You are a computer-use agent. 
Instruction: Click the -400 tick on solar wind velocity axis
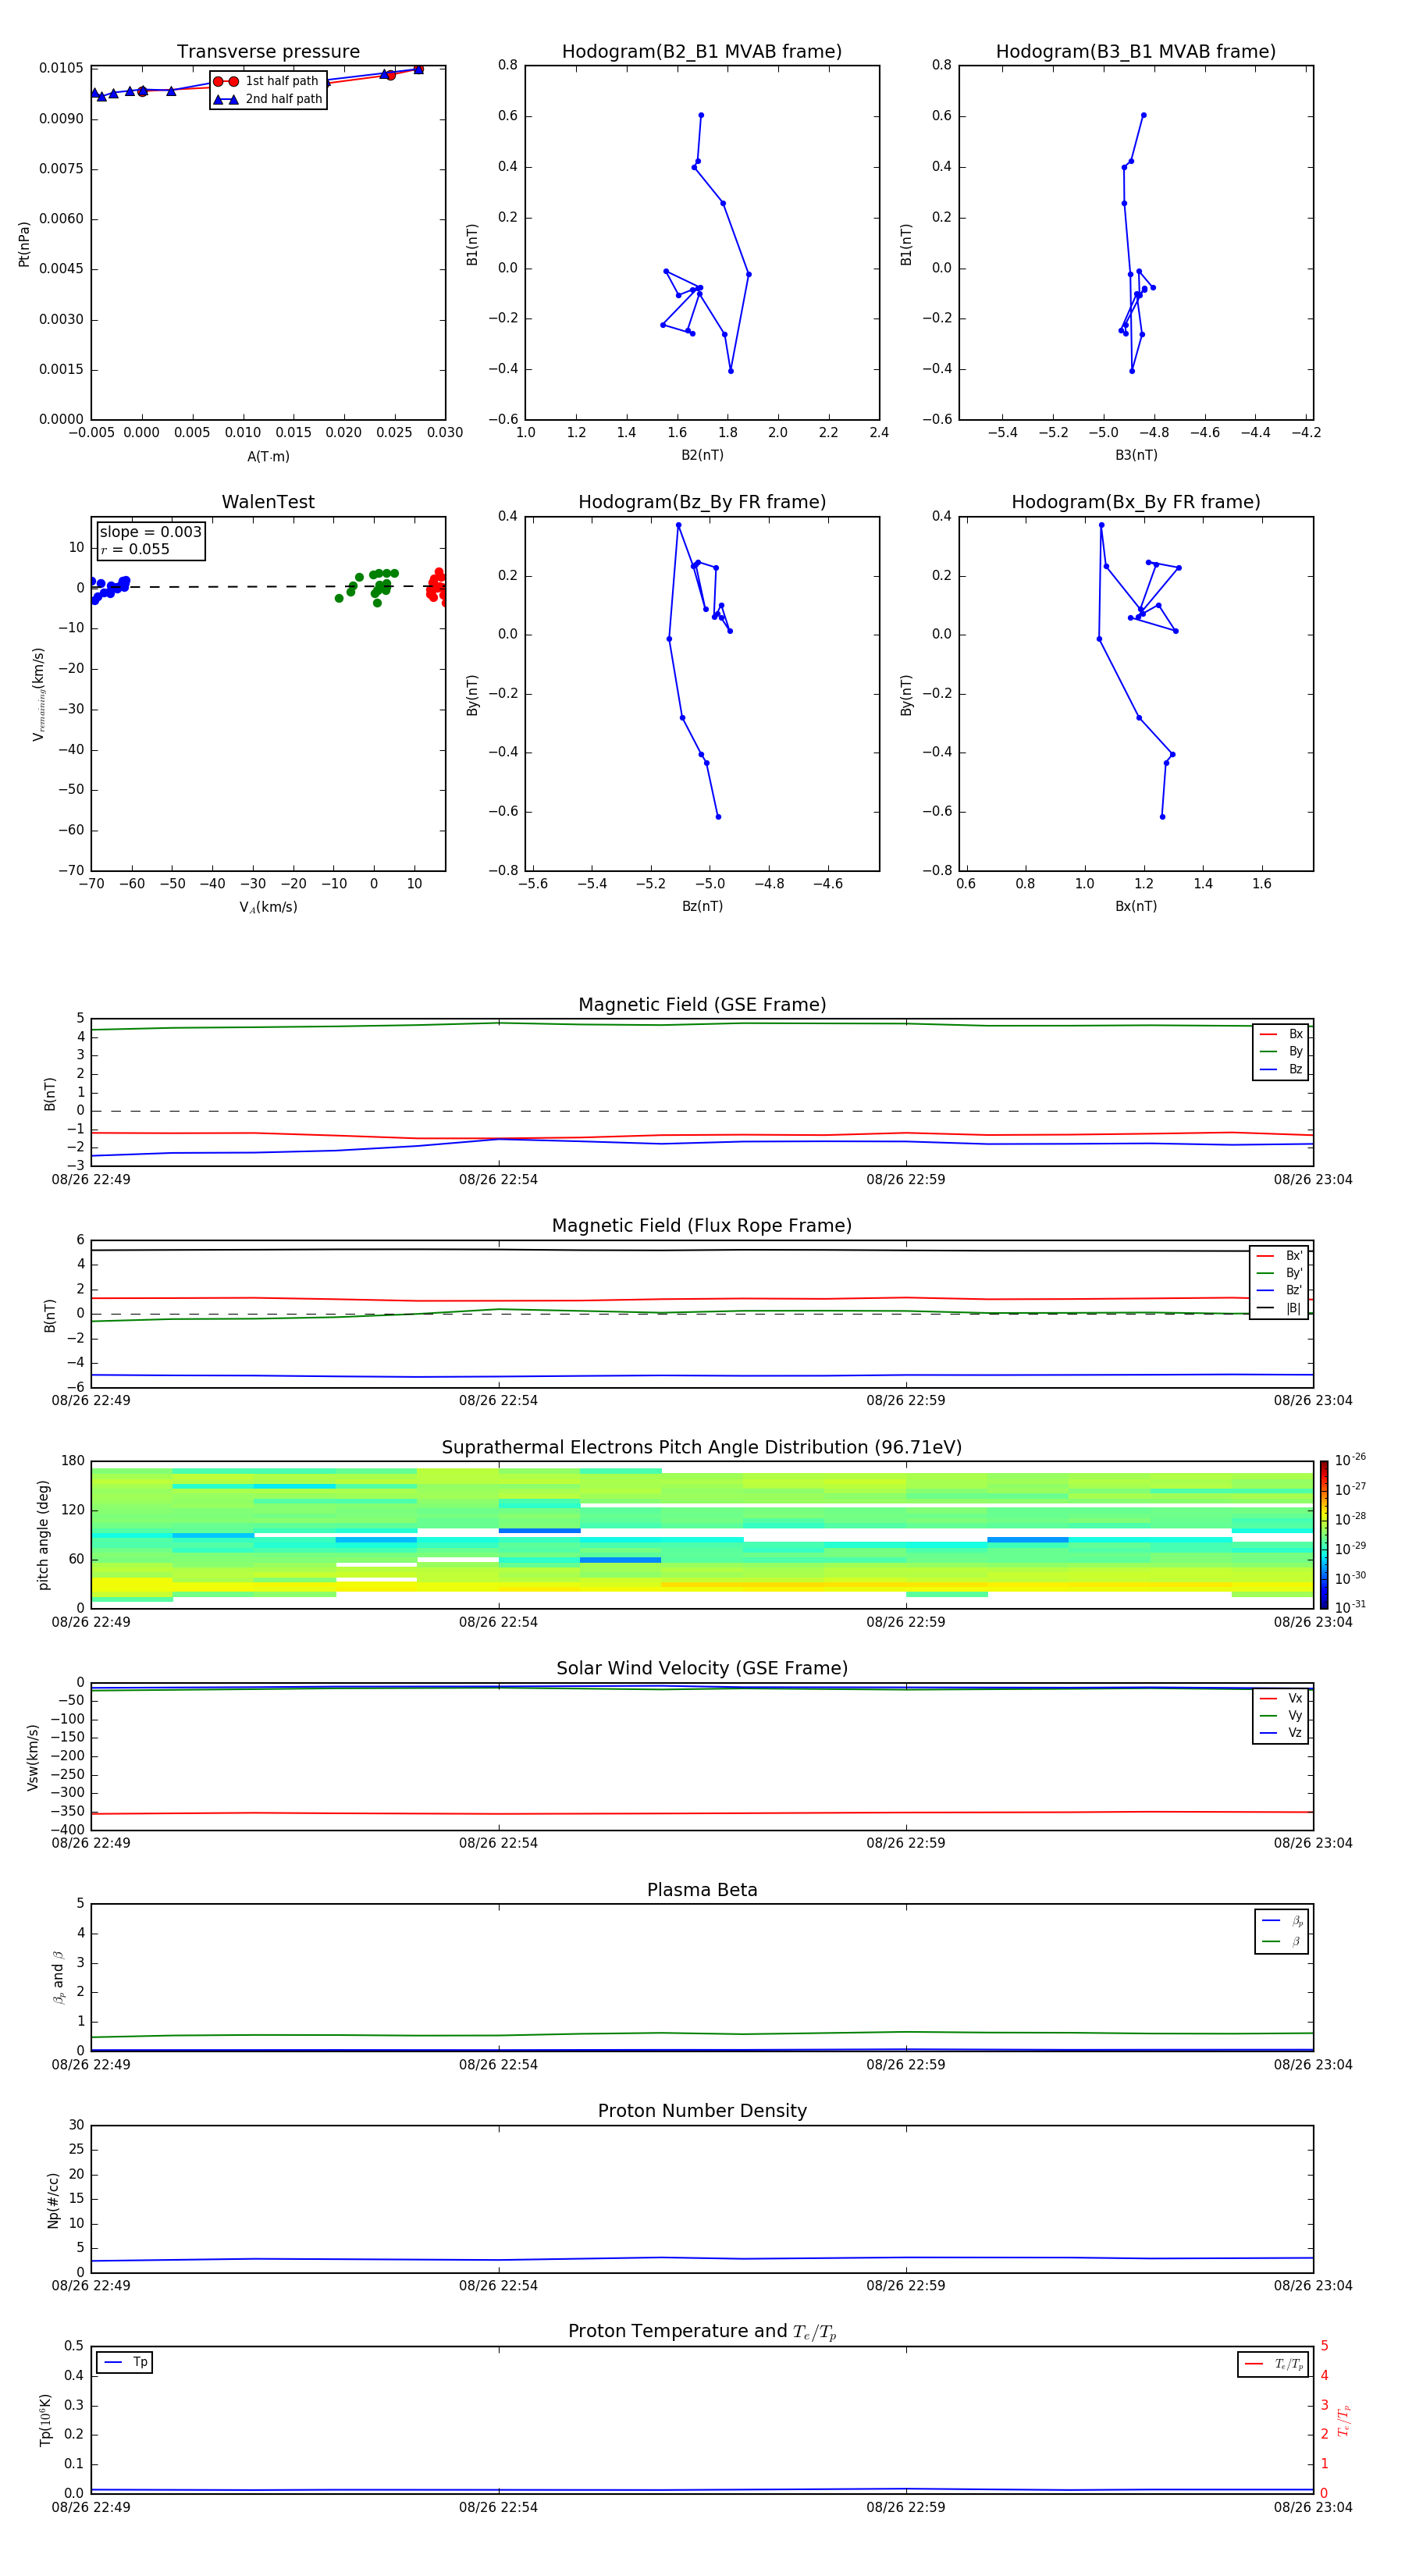pyautogui.click(x=68, y=1830)
